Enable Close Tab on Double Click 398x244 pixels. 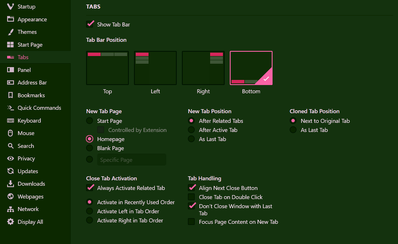pyautogui.click(x=191, y=197)
